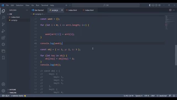Open the Terminal menu
The height and width of the screenshot is (100, 177).
(x=45, y=5)
